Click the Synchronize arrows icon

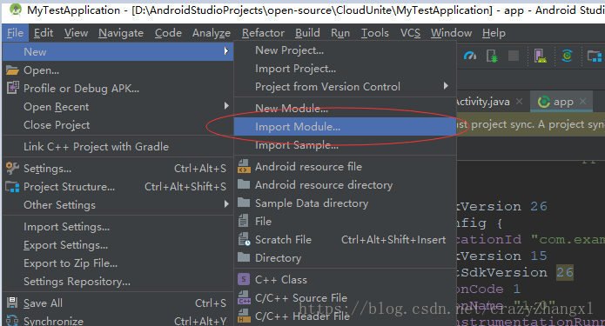12,320
